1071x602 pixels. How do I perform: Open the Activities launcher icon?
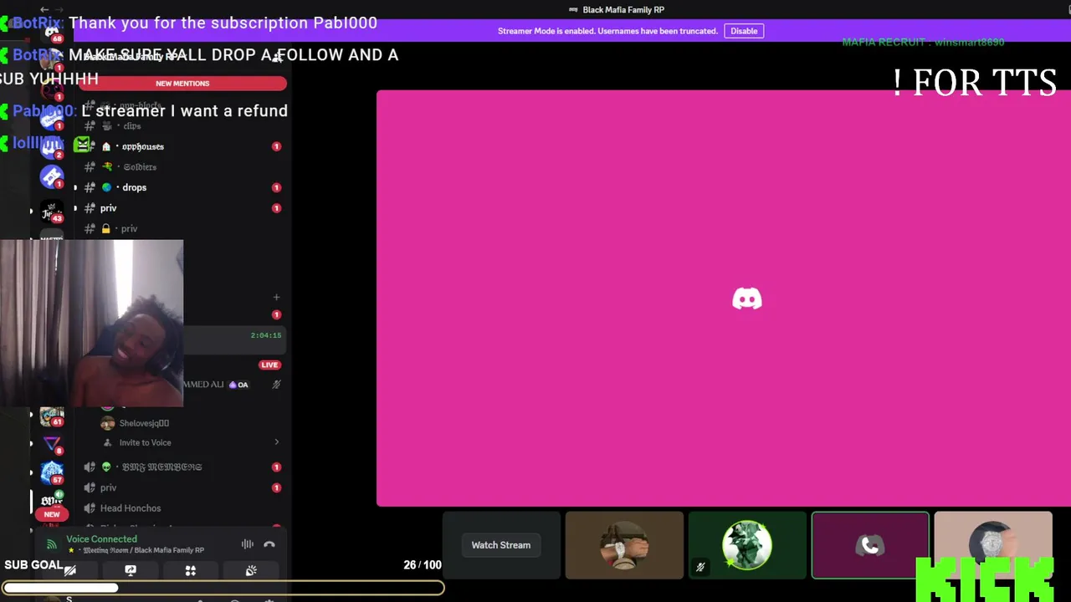pyautogui.click(x=191, y=570)
